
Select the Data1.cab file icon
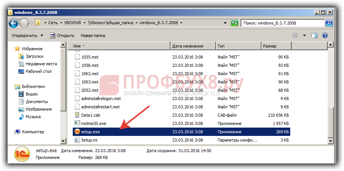pos(77,115)
